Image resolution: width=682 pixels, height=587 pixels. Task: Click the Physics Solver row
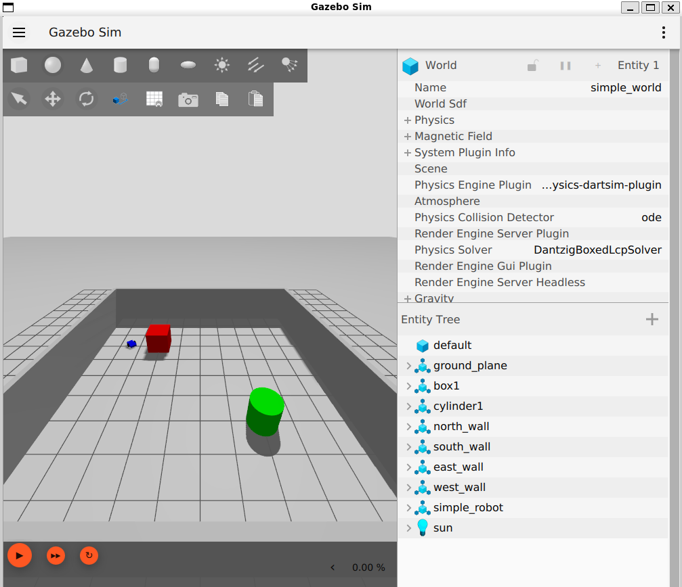coord(533,250)
